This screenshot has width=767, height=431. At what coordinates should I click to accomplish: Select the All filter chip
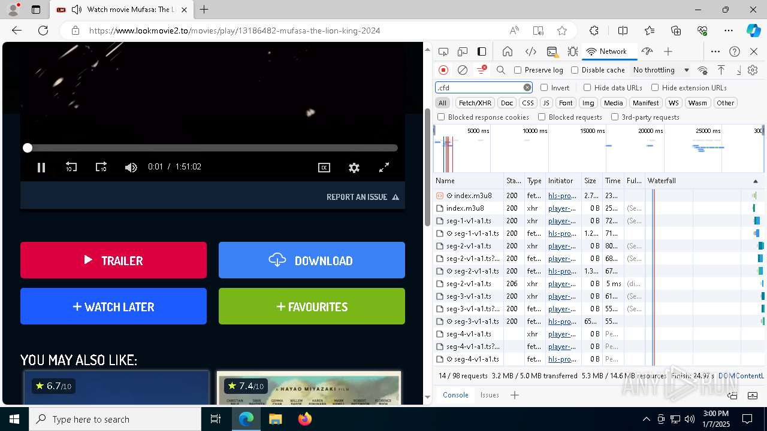click(x=442, y=103)
